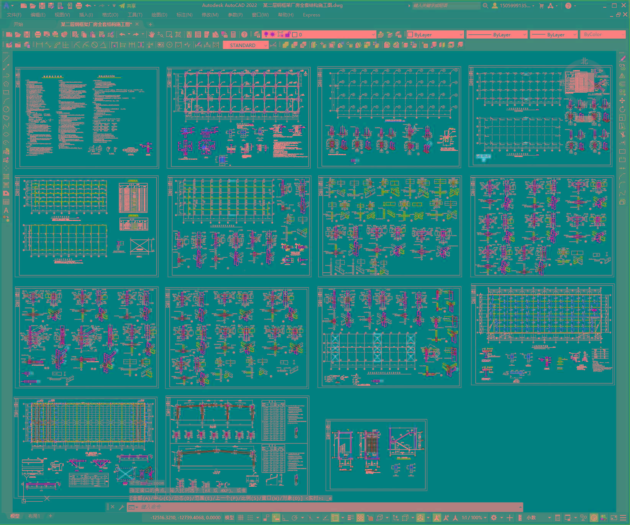Open the customization menu in status bar
Screen dimensions: 630x525
(623, 518)
